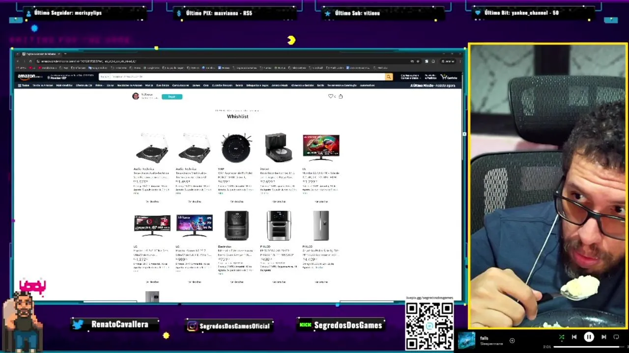The image size is (629, 353).
Task: Open the Computadores nav item
Action: coord(180,85)
